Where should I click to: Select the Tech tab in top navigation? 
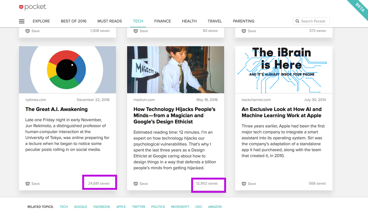click(x=138, y=21)
